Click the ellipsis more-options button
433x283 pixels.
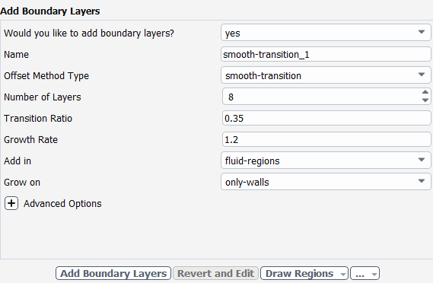tap(360, 273)
